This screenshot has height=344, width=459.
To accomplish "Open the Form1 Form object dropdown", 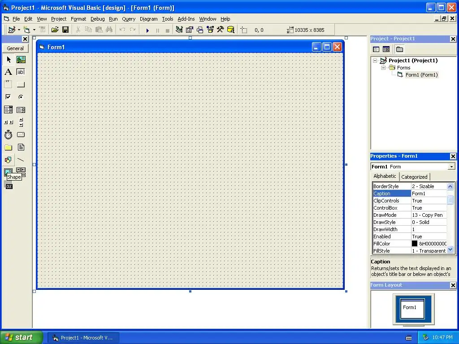I will coord(451,167).
